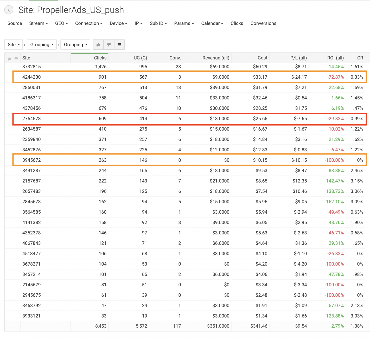This screenshot has width=370, height=338.
Task: Select site 3933121
Action: tap(31, 316)
